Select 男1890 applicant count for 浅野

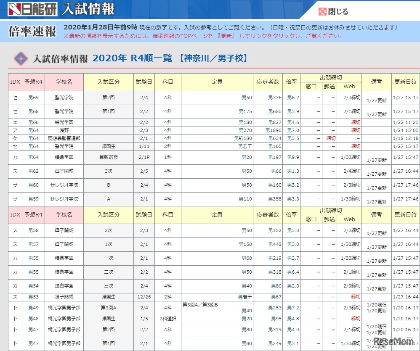click(x=273, y=130)
